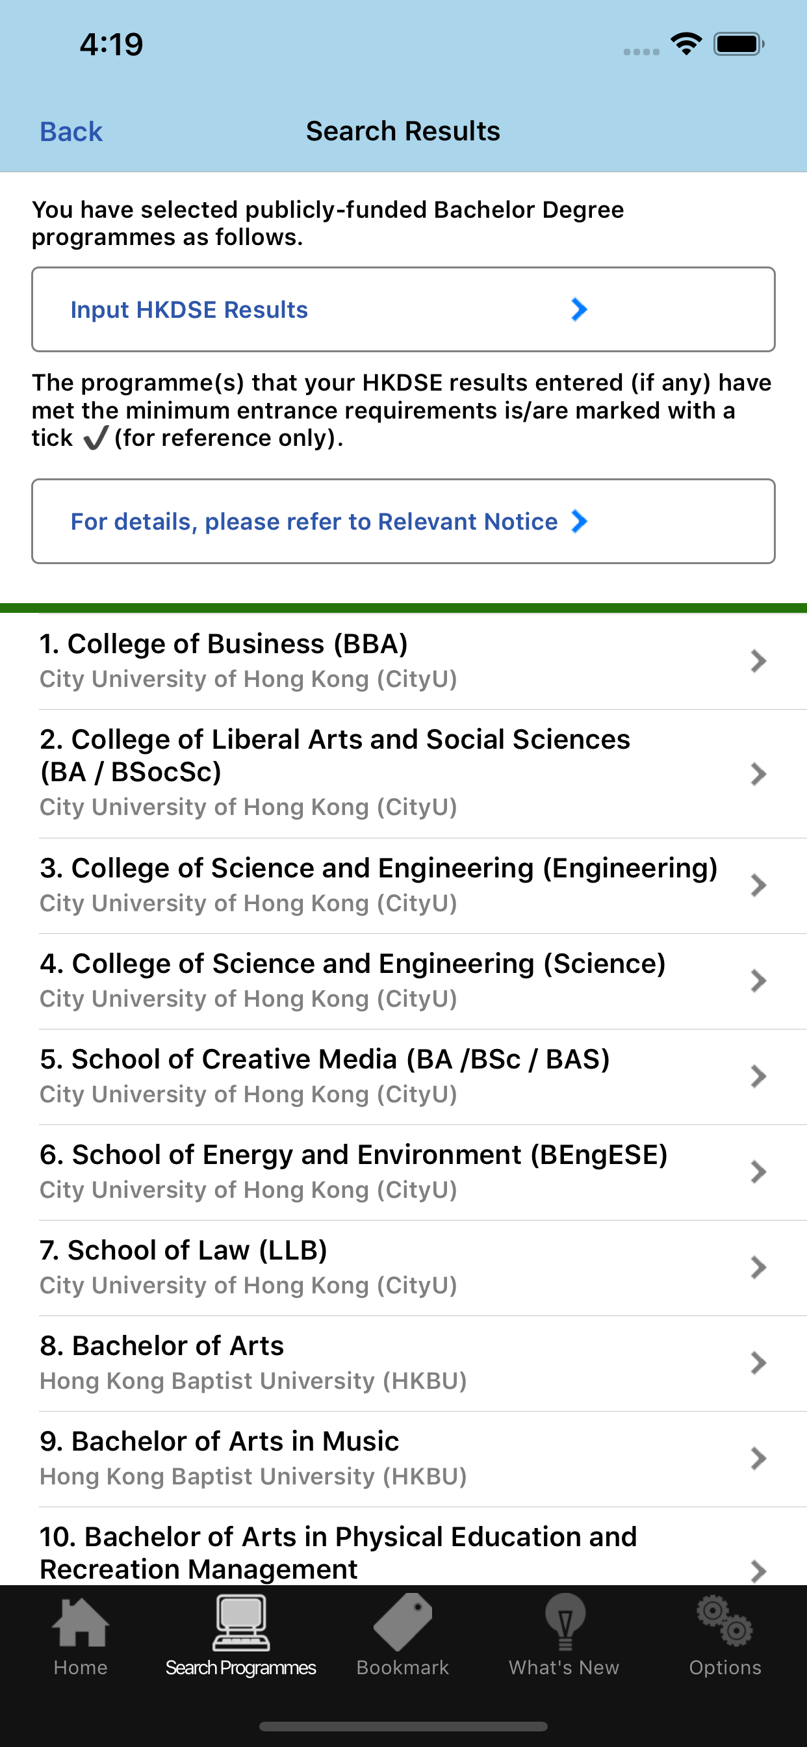This screenshot has width=807, height=1747.
Task: Expand School of Law (LLB) chevron
Action: pyautogui.click(x=758, y=1267)
